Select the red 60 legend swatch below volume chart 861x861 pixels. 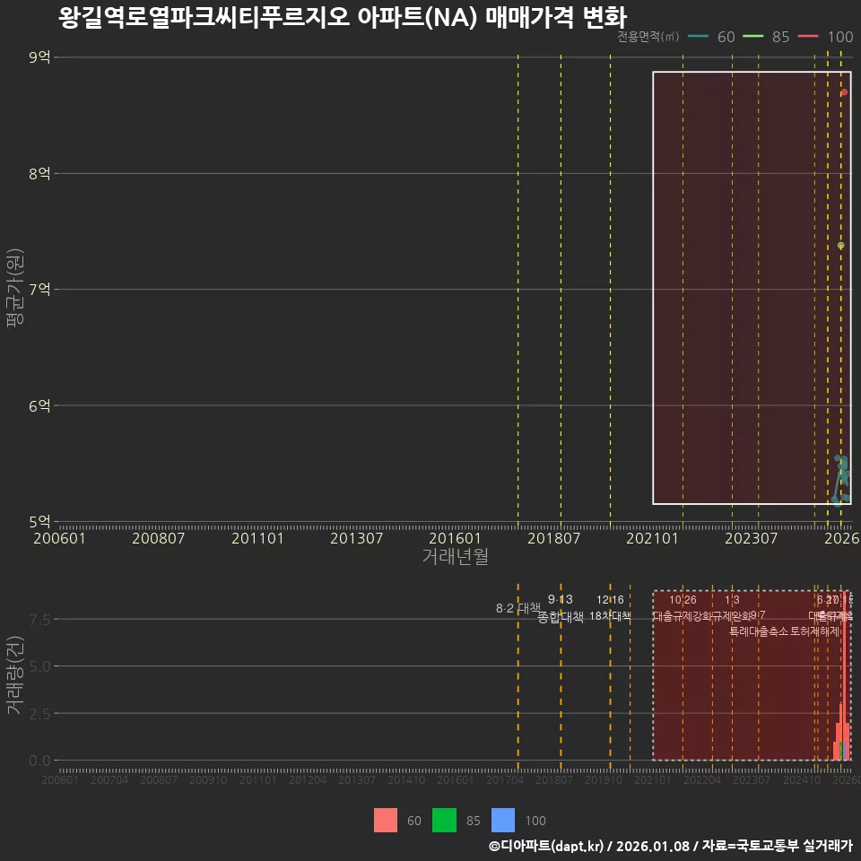(x=386, y=820)
